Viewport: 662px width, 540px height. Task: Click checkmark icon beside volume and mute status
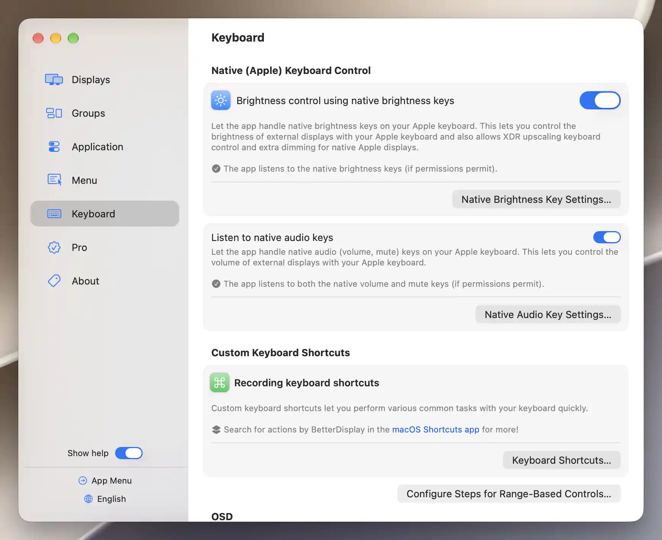(x=216, y=284)
